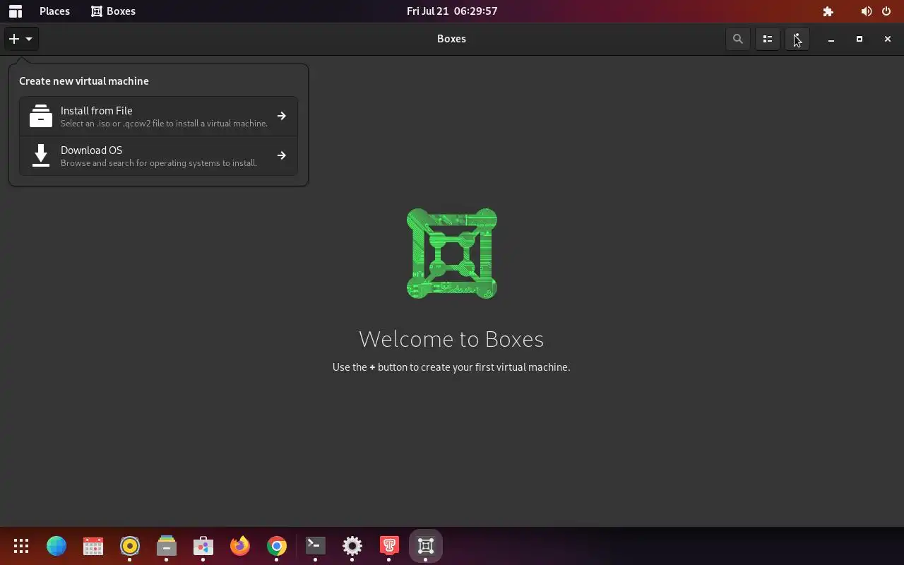The width and height of the screenshot is (904, 565).
Task: Click the file drawer icon for Install from File
Action: [x=41, y=116]
